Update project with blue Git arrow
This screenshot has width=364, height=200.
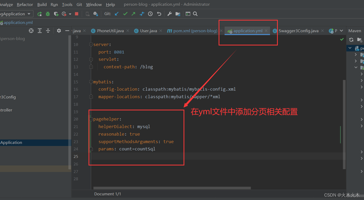(x=117, y=14)
